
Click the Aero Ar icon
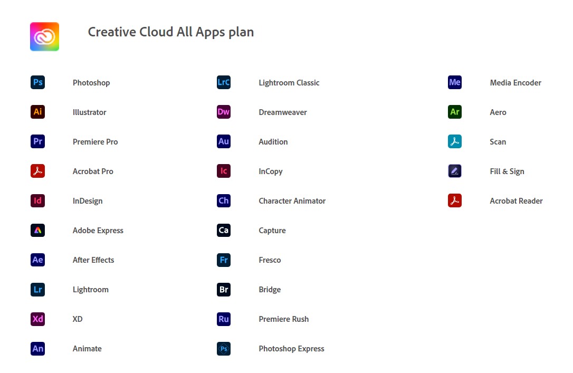pyautogui.click(x=455, y=112)
